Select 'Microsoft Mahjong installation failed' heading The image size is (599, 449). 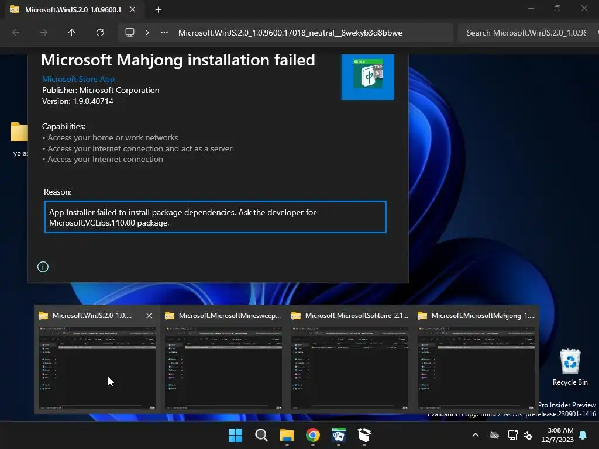tap(178, 60)
